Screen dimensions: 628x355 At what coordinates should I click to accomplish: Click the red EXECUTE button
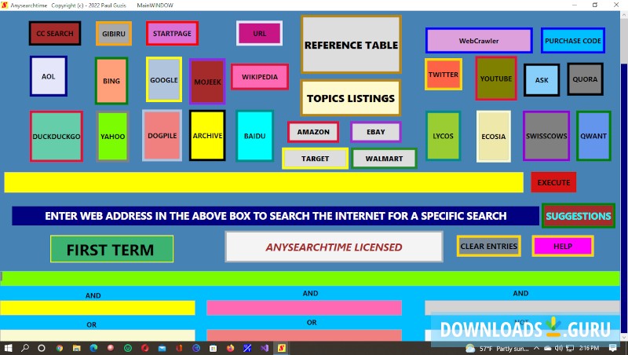pyautogui.click(x=553, y=182)
